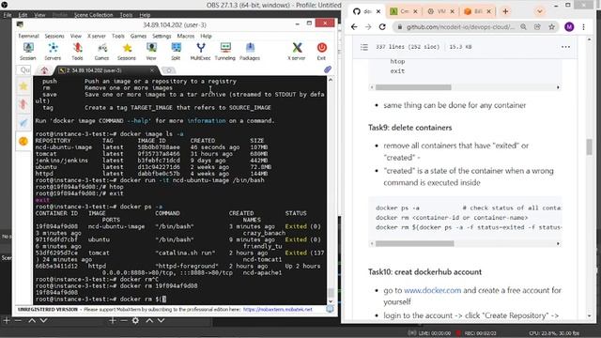Go back in the Chrome browser

[x=354, y=27]
